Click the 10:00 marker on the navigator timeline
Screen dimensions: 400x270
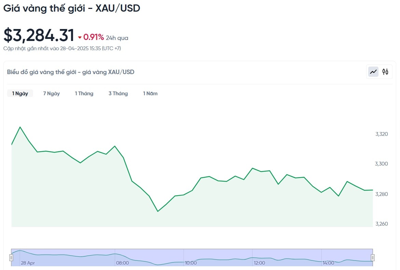(191, 263)
